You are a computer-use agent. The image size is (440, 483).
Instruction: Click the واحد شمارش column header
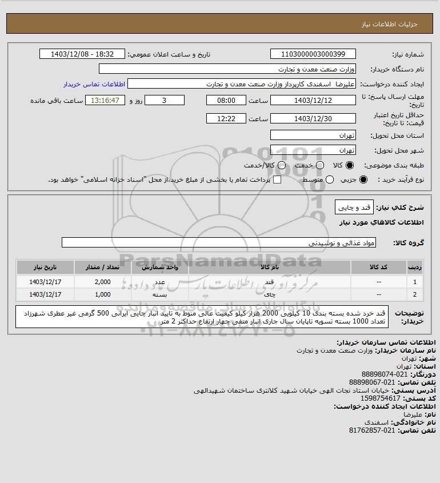point(160,267)
